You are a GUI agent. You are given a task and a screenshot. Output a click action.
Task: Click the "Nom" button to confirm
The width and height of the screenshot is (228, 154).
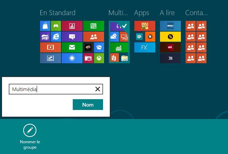tap(88, 105)
